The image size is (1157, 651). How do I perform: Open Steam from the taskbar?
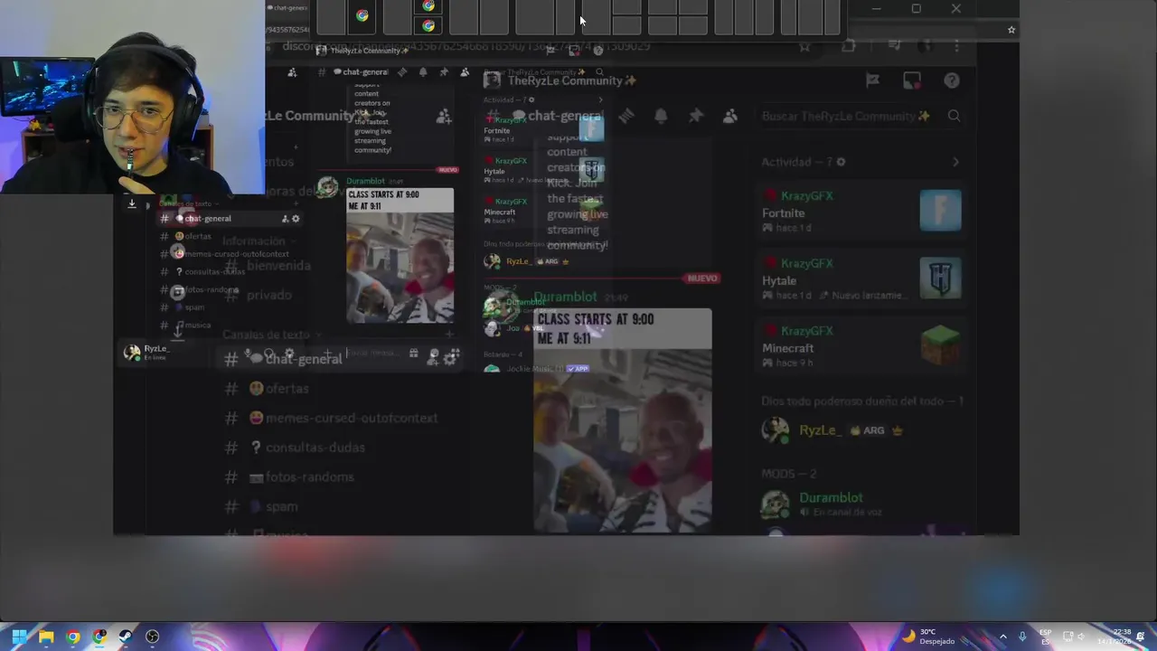pyautogui.click(x=126, y=637)
